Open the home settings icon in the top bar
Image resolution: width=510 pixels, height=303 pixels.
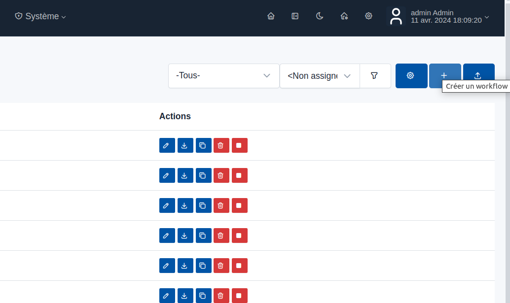tap(344, 16)
